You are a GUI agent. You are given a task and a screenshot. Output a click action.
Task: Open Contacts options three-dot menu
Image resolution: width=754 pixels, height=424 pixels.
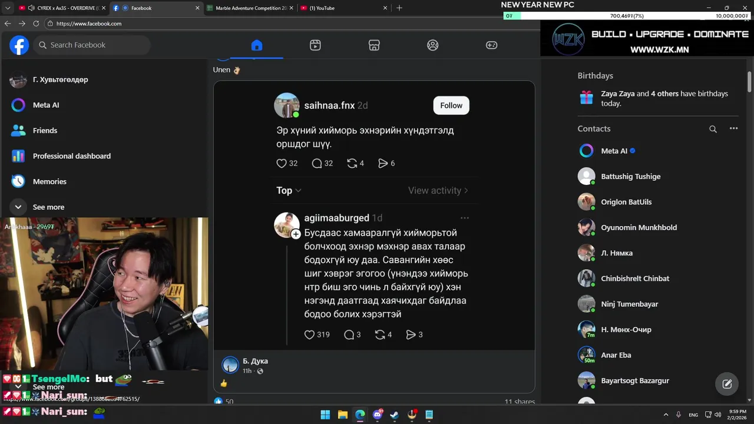733,128
